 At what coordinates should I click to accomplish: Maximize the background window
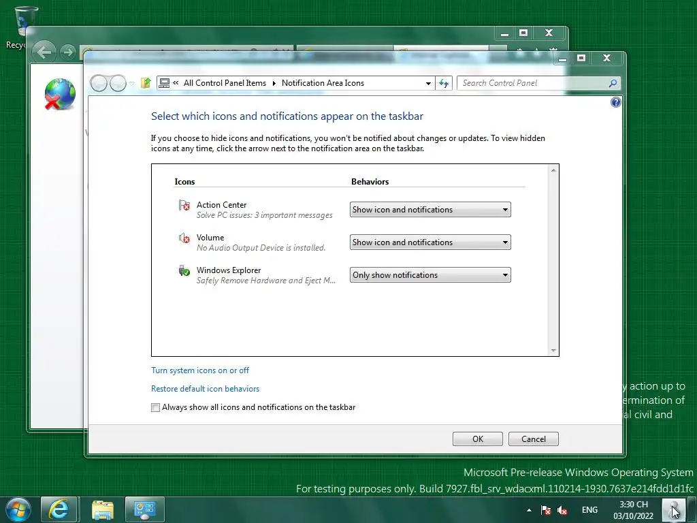coord(523,33)
